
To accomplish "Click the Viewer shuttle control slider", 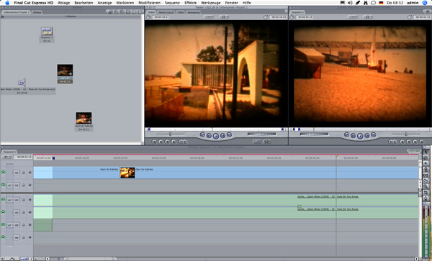I will (x=170, y=134).
